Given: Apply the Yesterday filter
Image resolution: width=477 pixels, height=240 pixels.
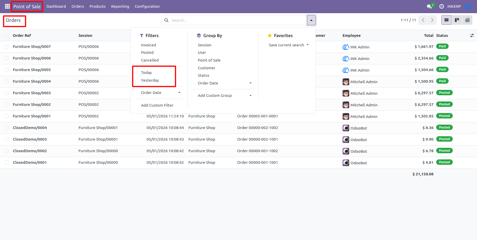Looking at the screenshot, I should tap(150, 80).
